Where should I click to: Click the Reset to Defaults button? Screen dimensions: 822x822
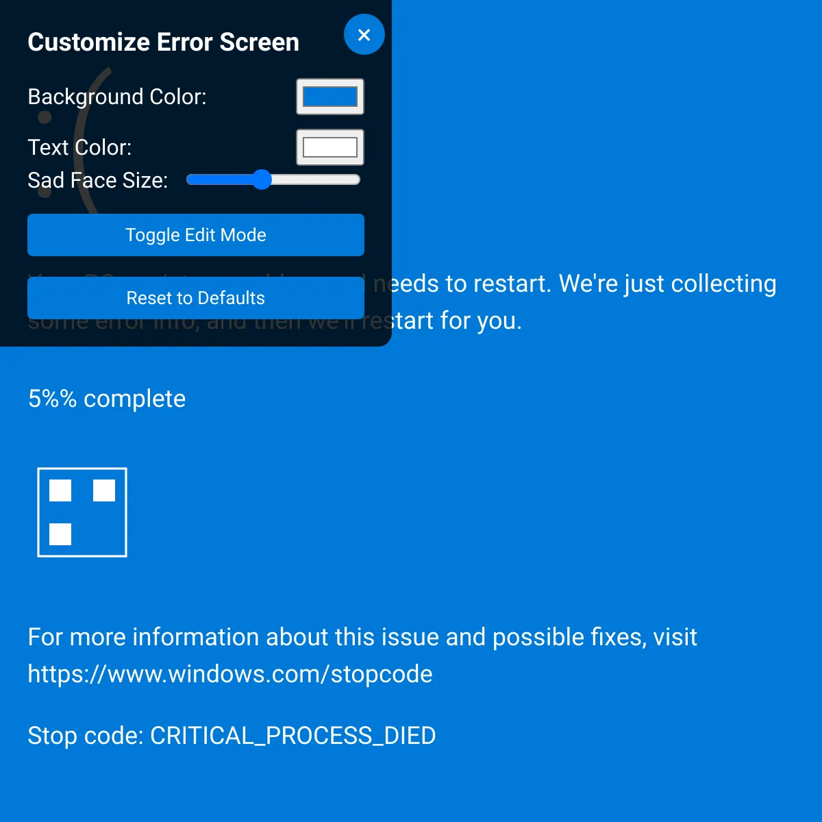[195, 298]
